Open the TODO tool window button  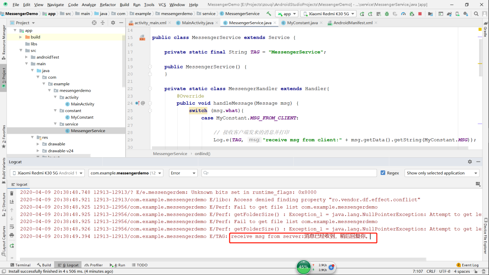tap(139, 265)
